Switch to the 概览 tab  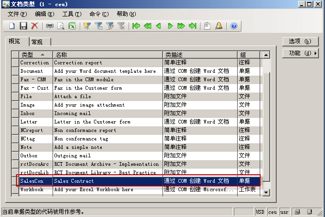[17, 41]
